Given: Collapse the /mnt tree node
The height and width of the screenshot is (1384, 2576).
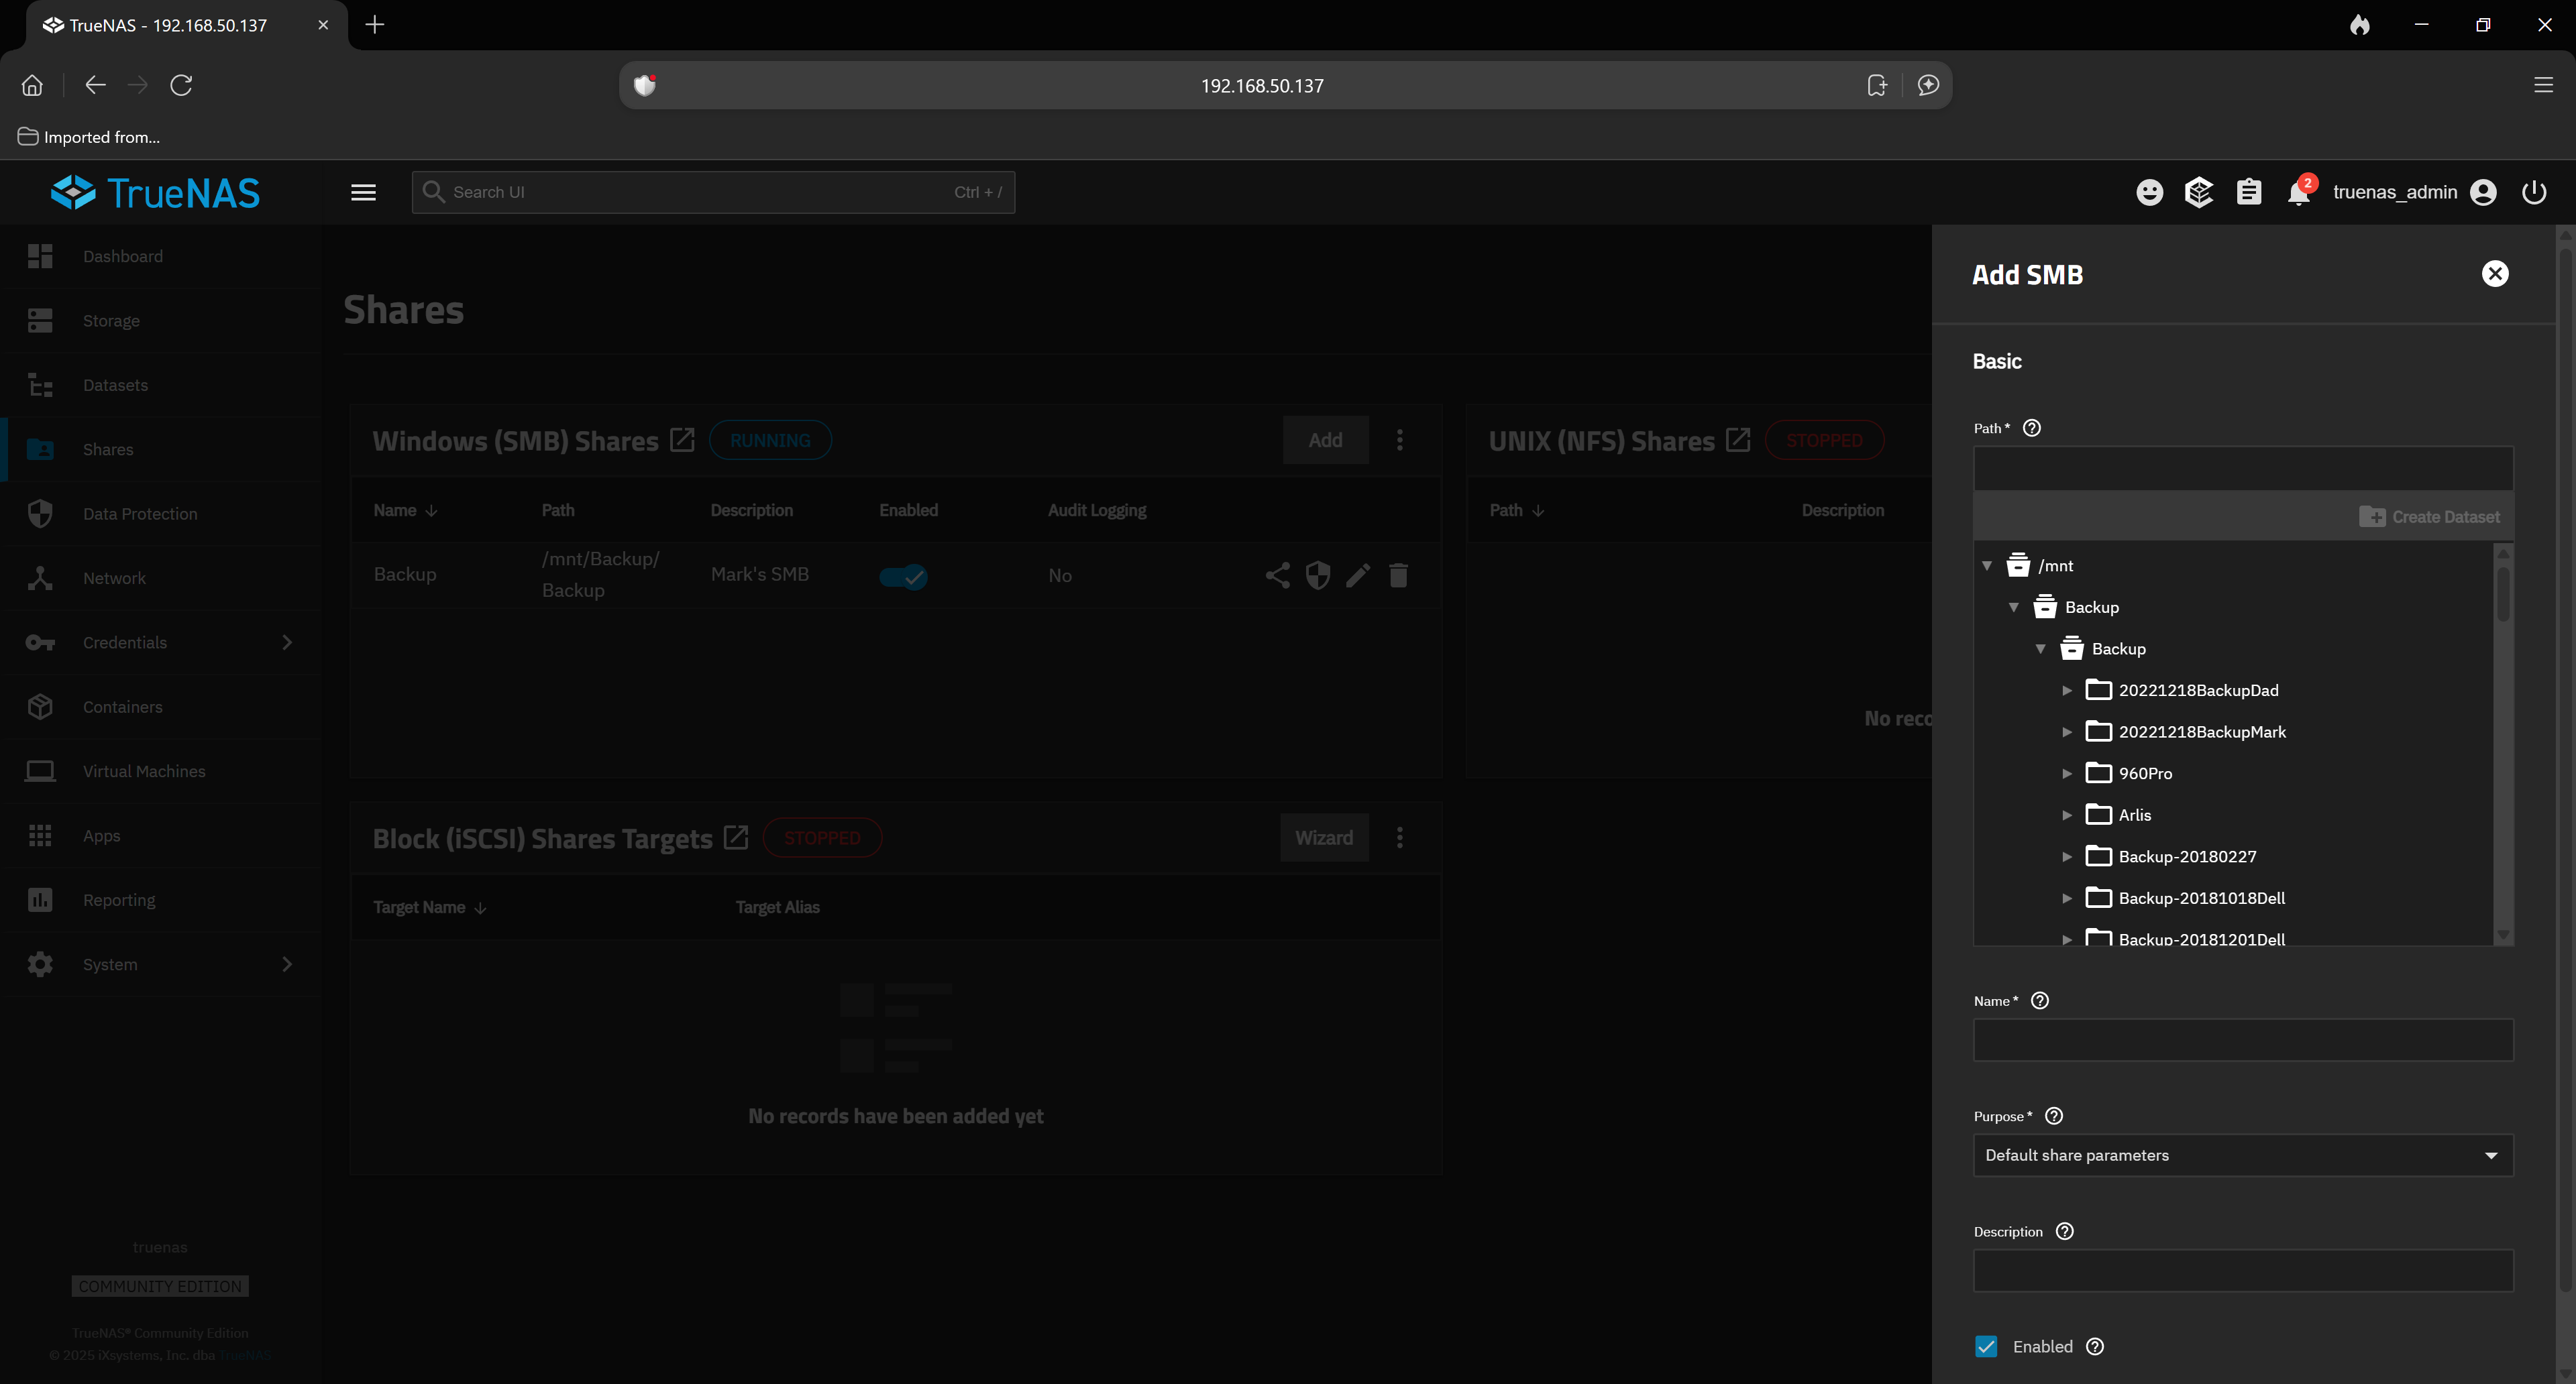Looking at the screenshot, I should [1987, 565].
